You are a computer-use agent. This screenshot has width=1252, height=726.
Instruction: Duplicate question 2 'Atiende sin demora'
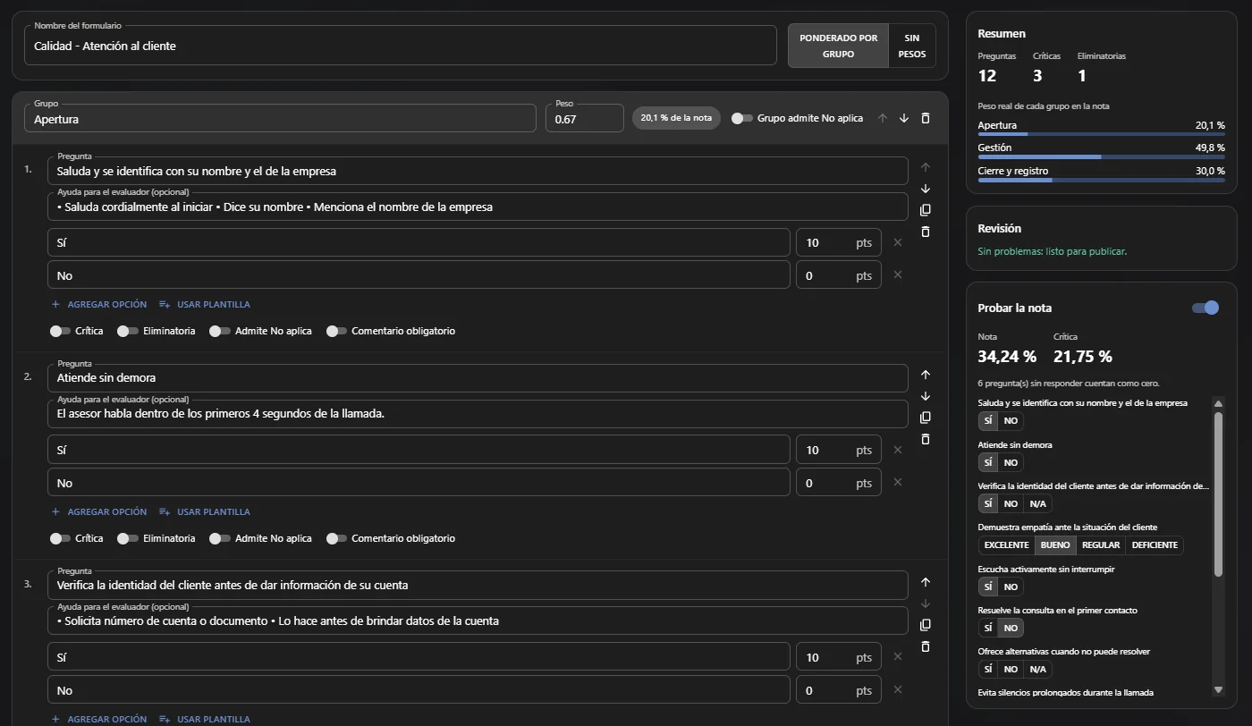pos(926,418)
